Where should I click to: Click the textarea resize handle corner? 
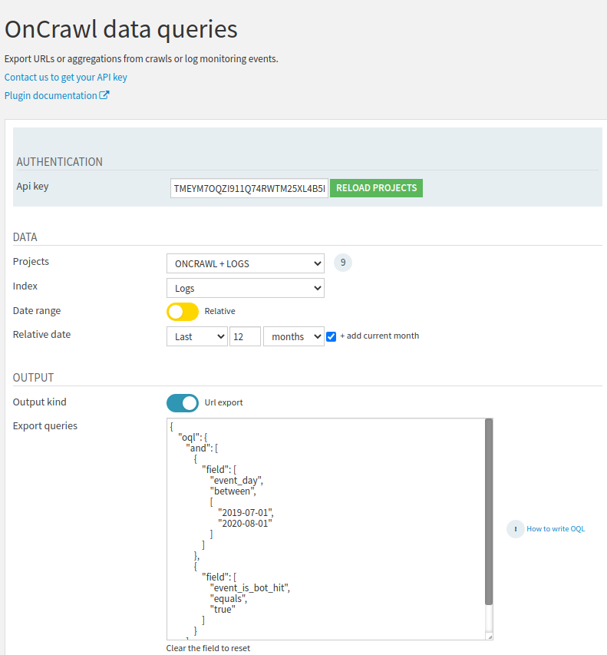[x=490, y=637]
